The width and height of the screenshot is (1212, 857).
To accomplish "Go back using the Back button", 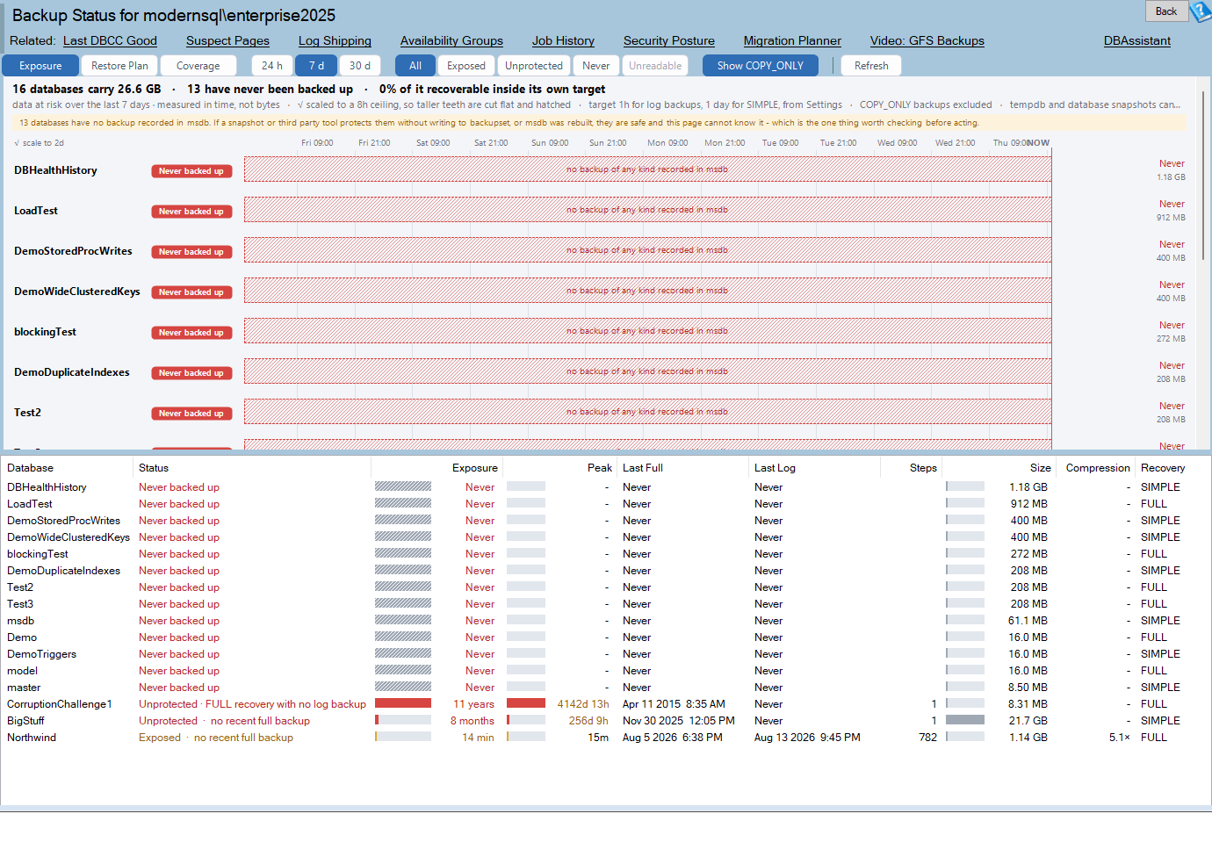I will pos(1166,11).
